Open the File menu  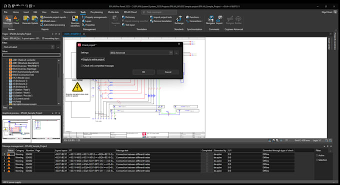[5, 12]
